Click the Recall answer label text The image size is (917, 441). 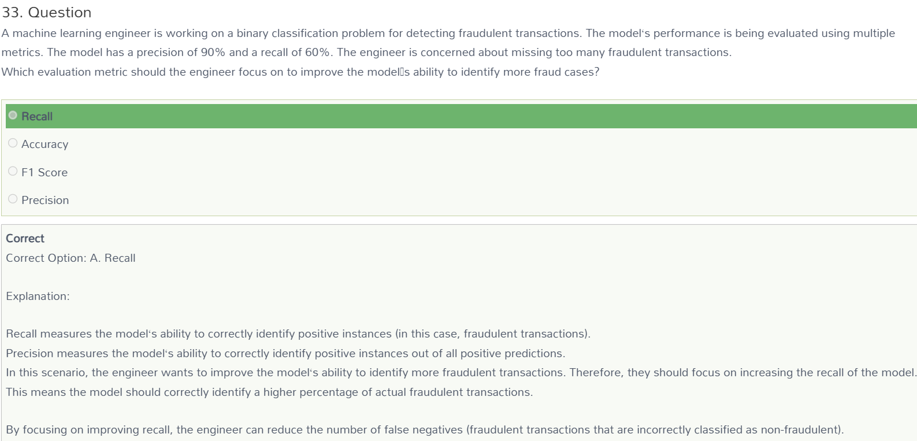(x=37, y=116)
